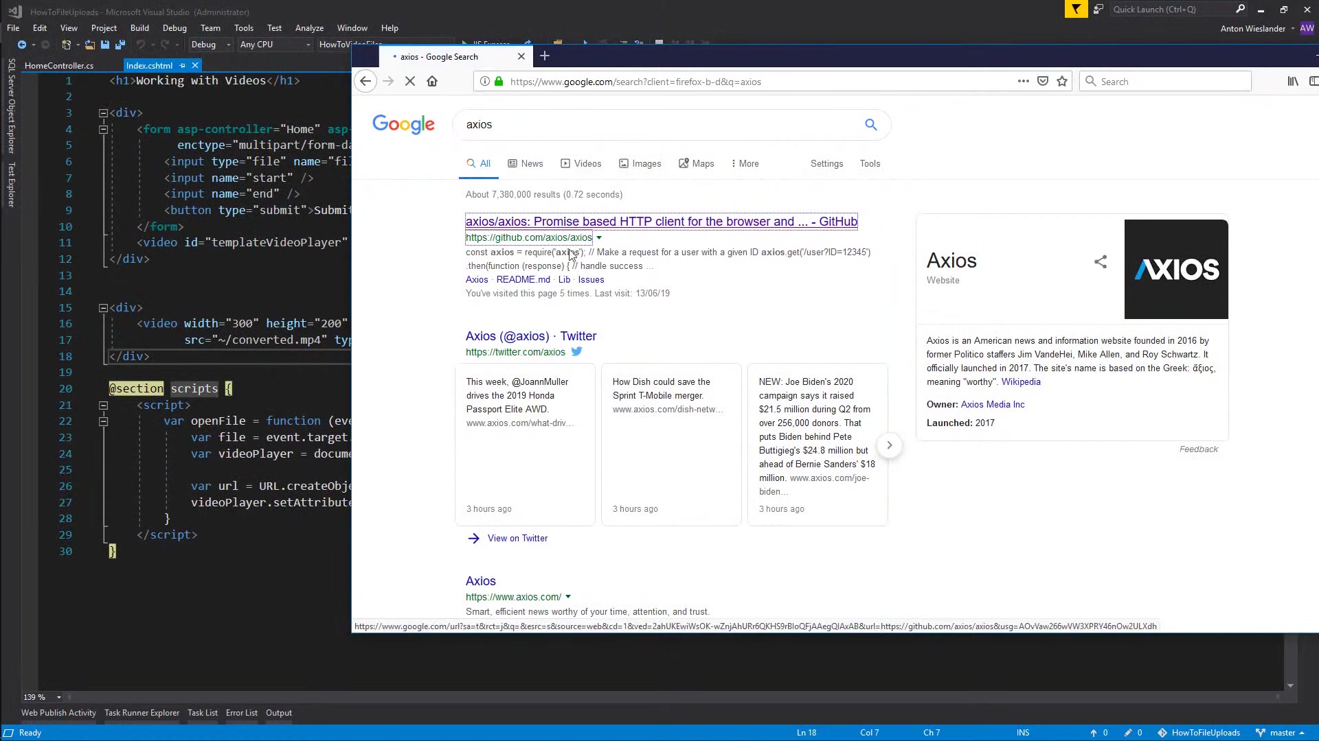Switch to Google News tab

tap(525, 163)
